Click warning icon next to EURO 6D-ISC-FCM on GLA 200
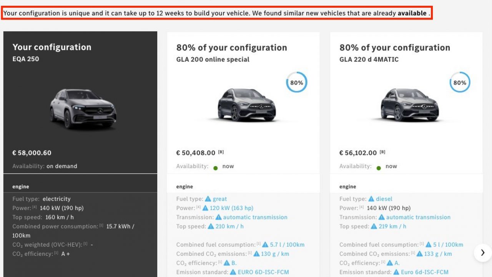 pos(233,272)
